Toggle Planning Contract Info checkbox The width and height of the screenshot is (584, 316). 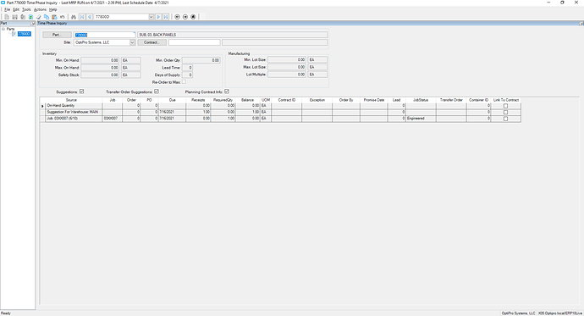click(x=227, y=91)
